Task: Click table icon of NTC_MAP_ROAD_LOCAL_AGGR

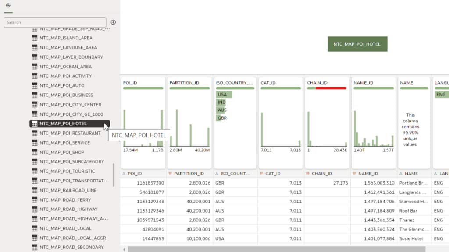Action: pos(34,238)
